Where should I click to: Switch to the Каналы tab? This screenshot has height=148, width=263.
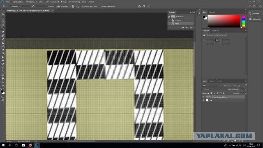211,81
